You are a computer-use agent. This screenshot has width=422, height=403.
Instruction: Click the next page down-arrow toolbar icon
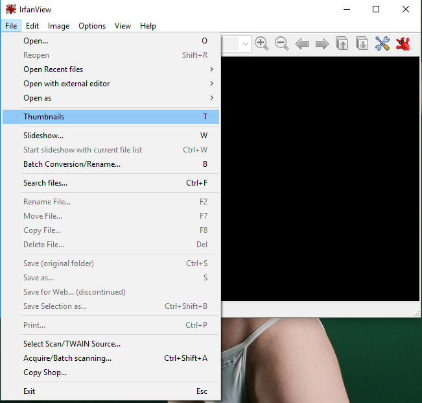[362, 43]
